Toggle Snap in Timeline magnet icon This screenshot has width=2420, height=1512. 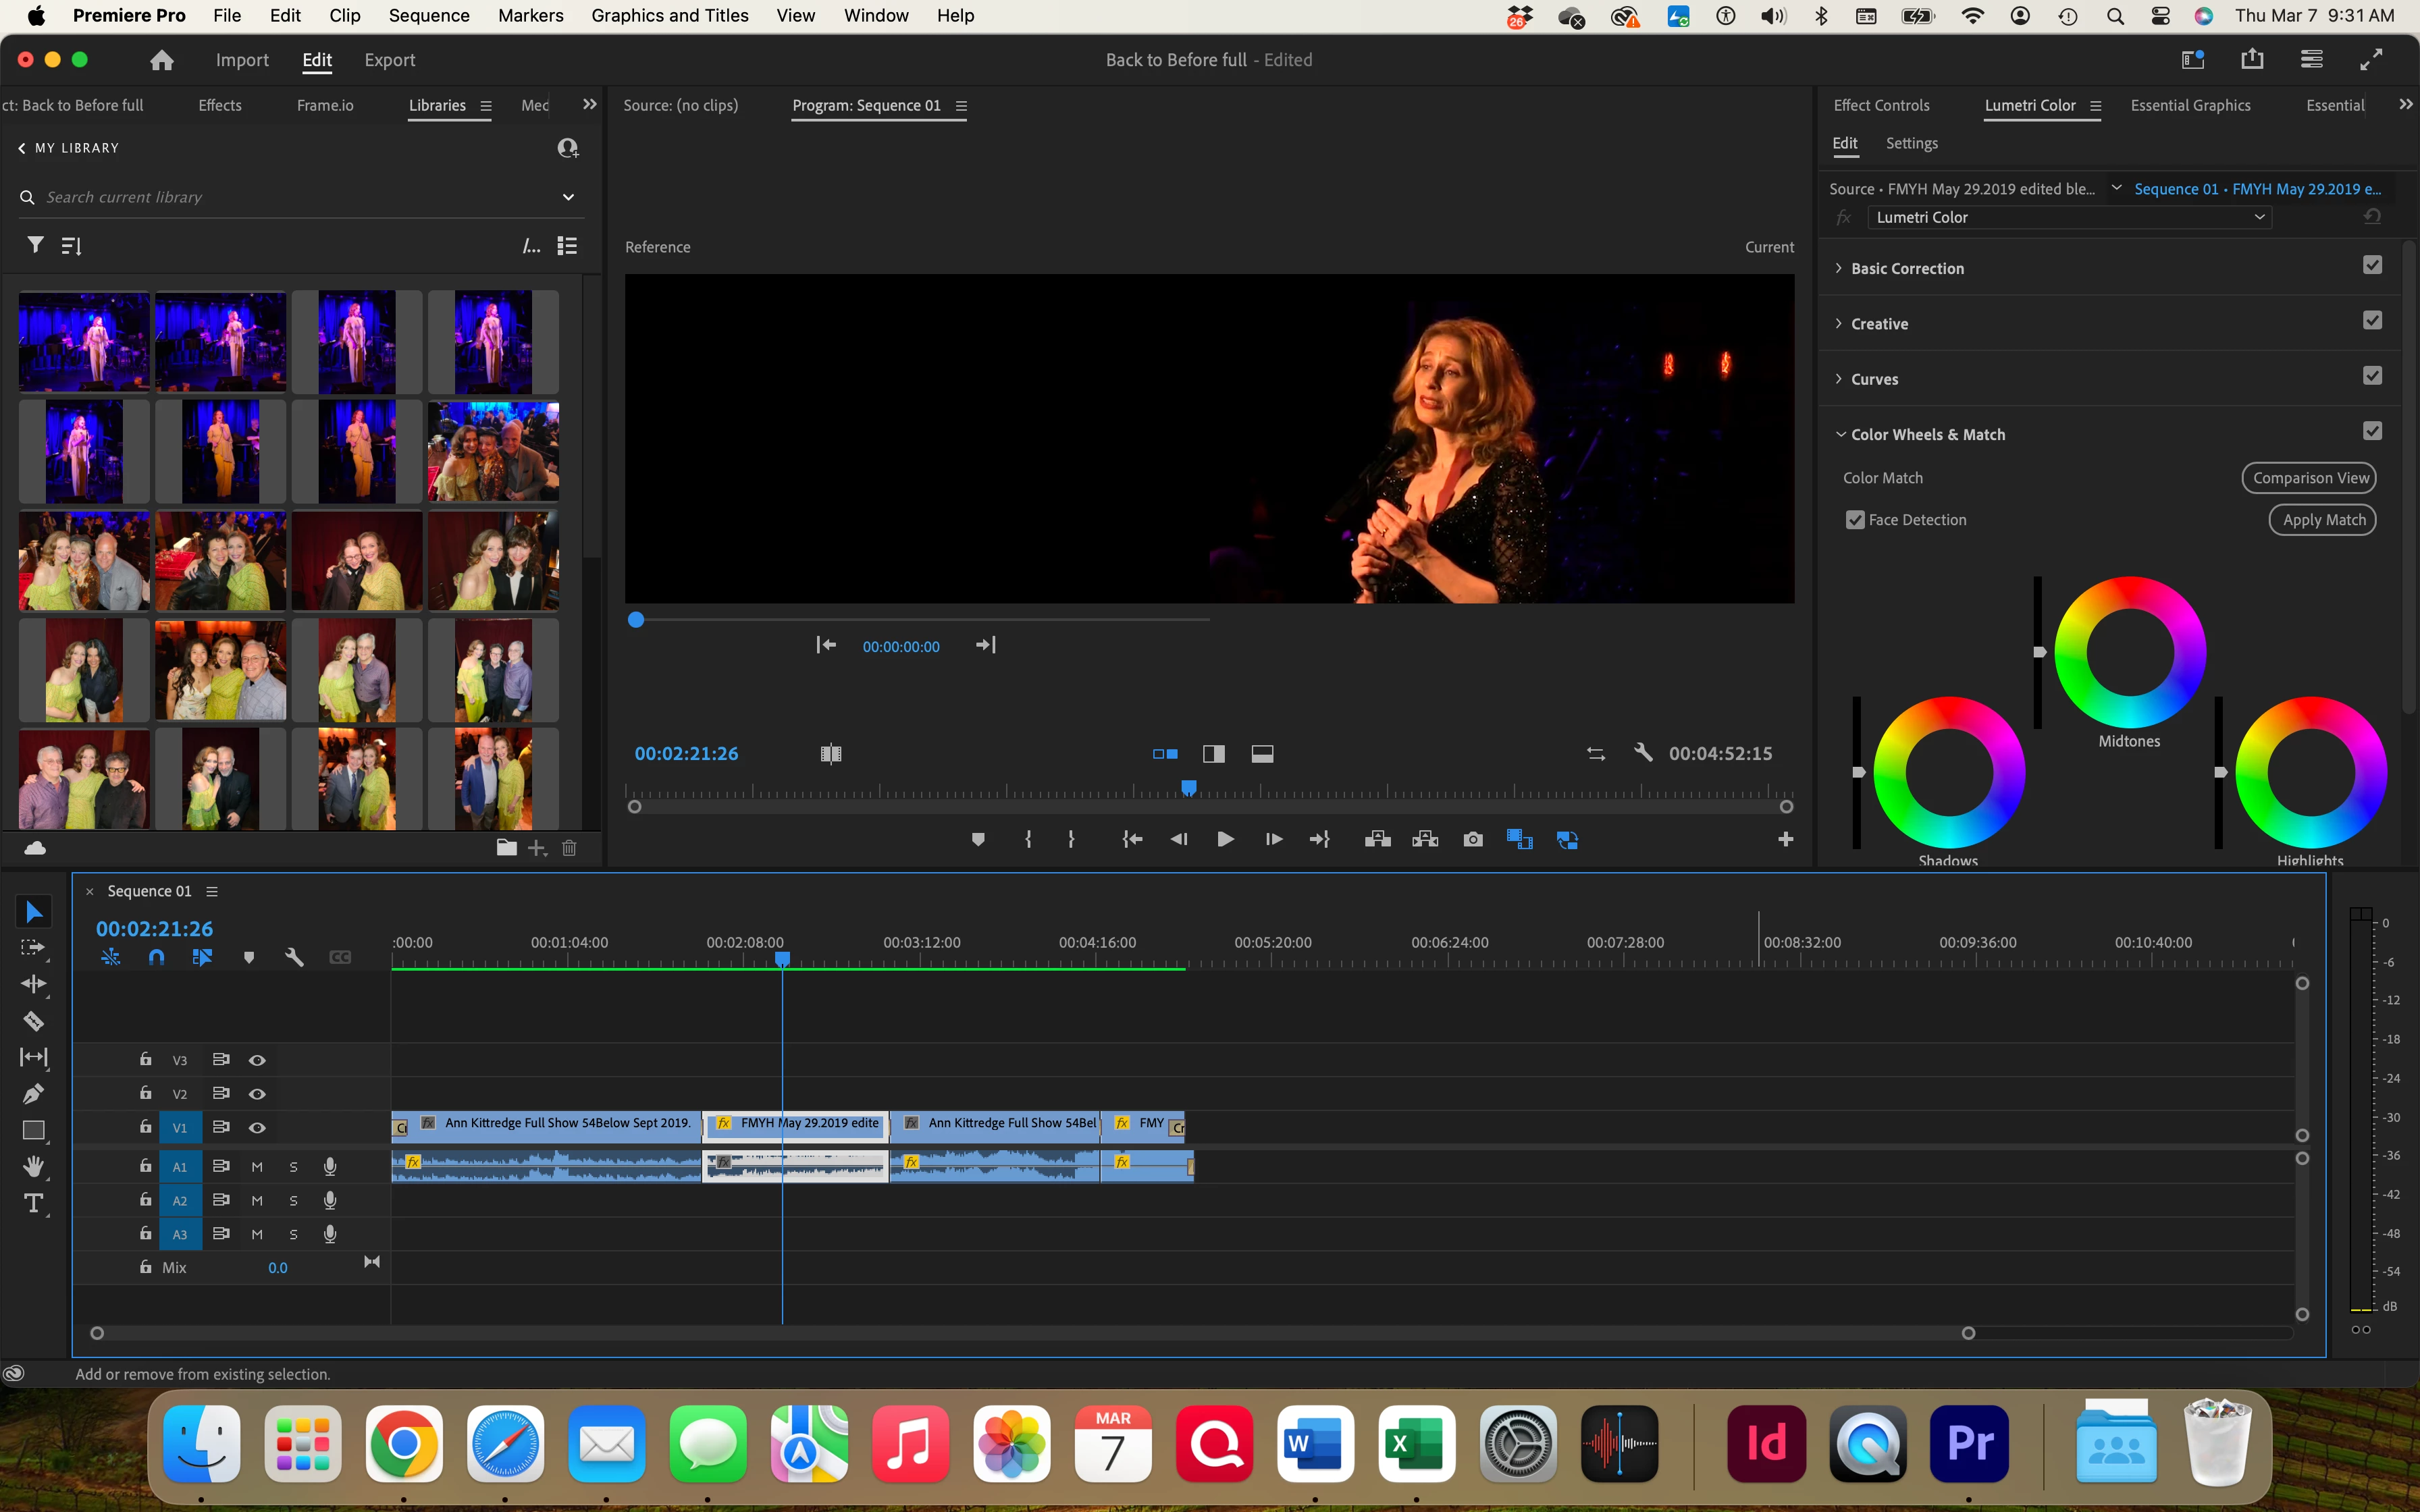pyautogui.click(x=156, y=957)
